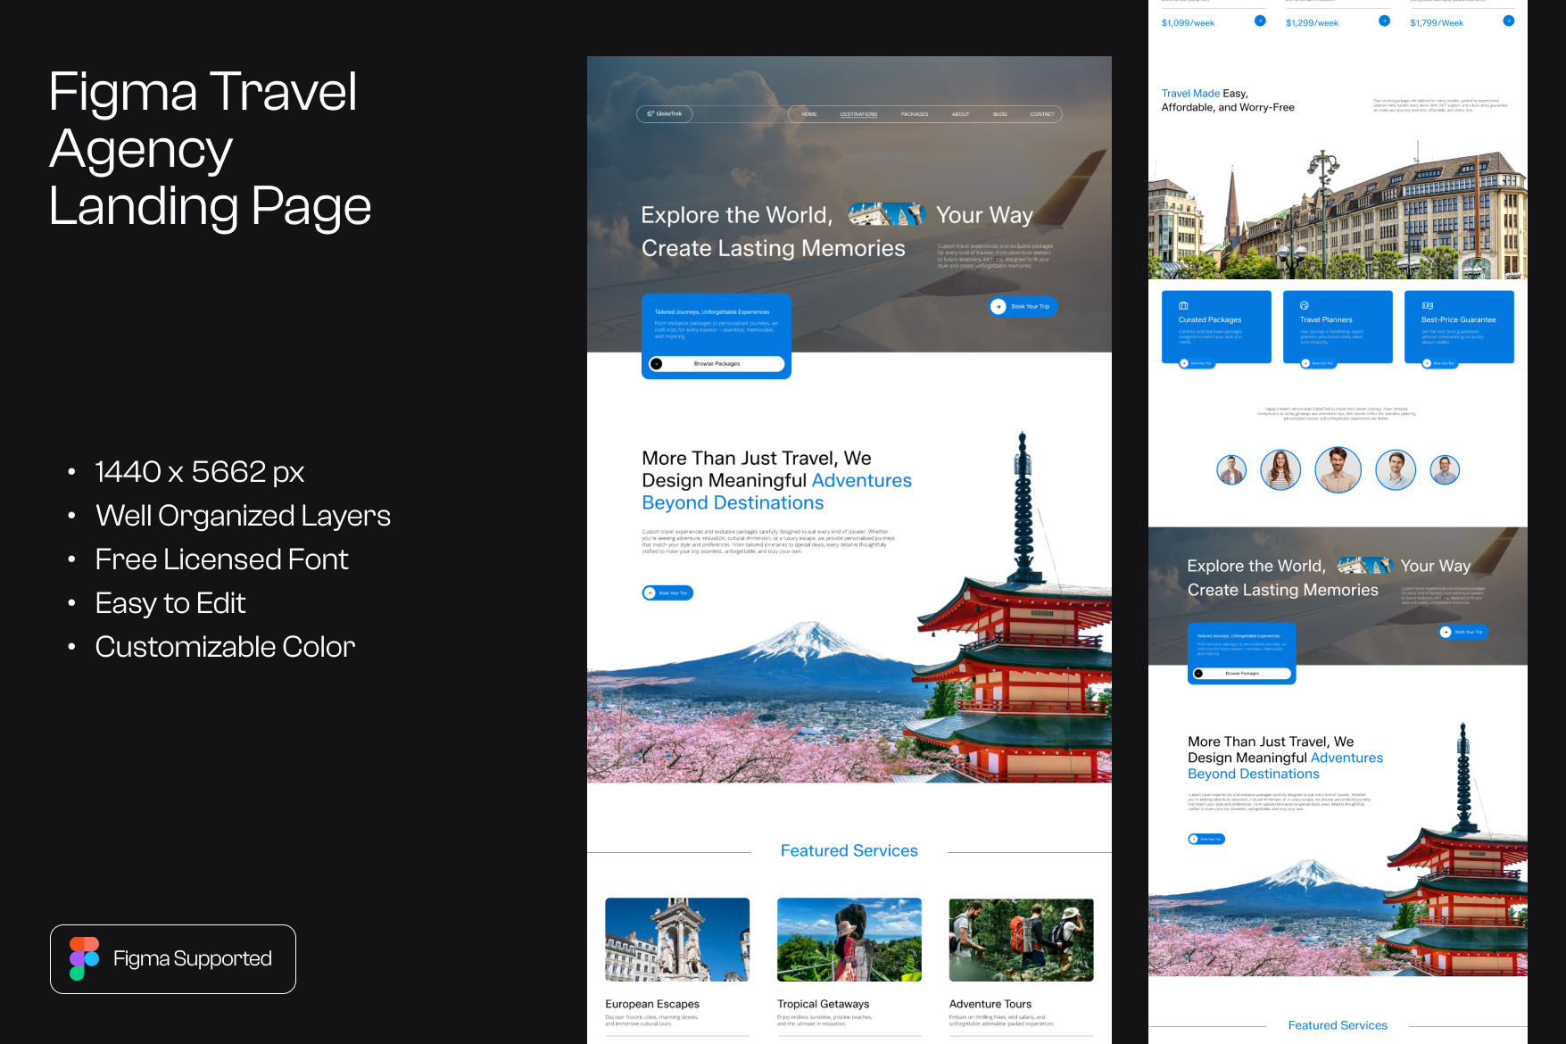Click the Curated Packages card icon
1566x1044 pixels.
1184,305
